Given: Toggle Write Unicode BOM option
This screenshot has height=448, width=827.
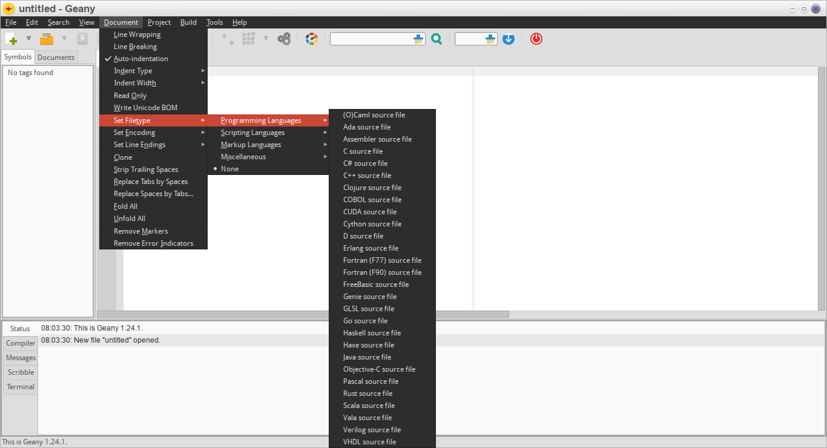Looking at the screenshot, I should click(154, 108).
